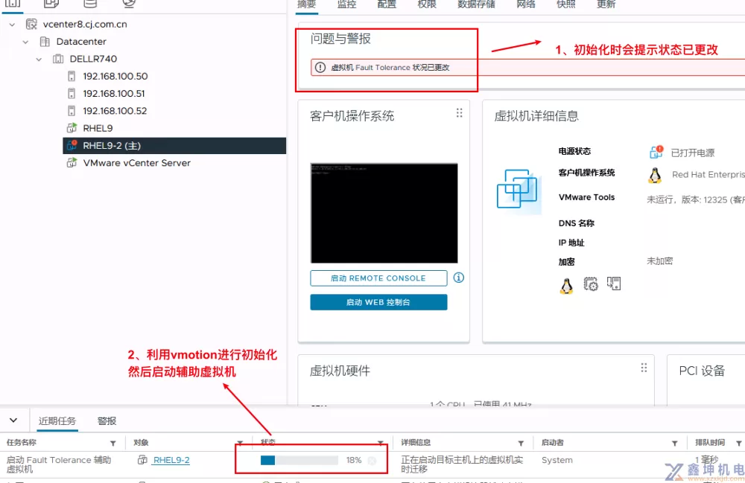This screenshot has height=483, width=745.
Task: Sort by 任务名称 column header
Action: 22,442
